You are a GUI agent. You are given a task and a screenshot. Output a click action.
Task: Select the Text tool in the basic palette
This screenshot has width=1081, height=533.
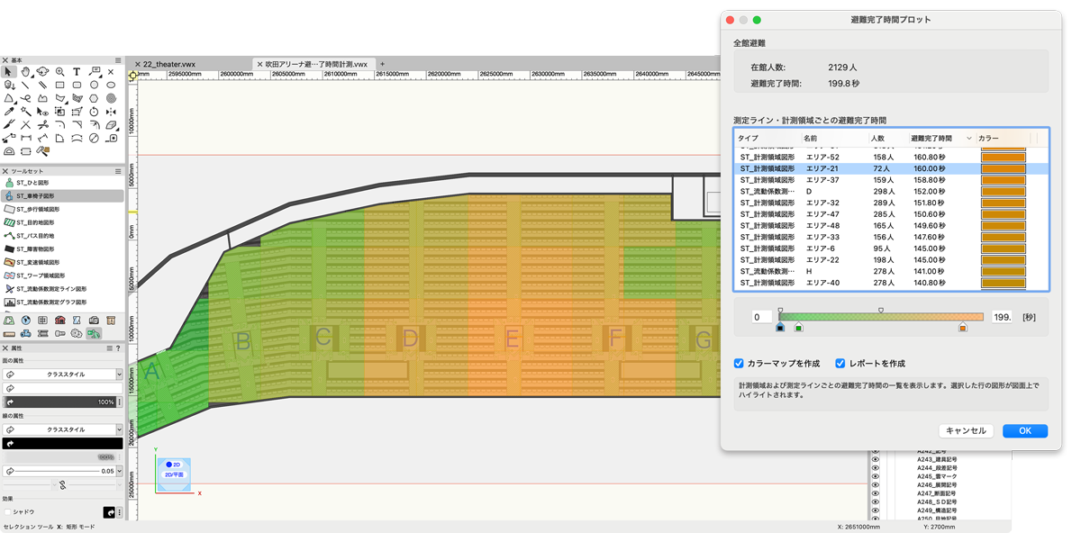[77, 71]
